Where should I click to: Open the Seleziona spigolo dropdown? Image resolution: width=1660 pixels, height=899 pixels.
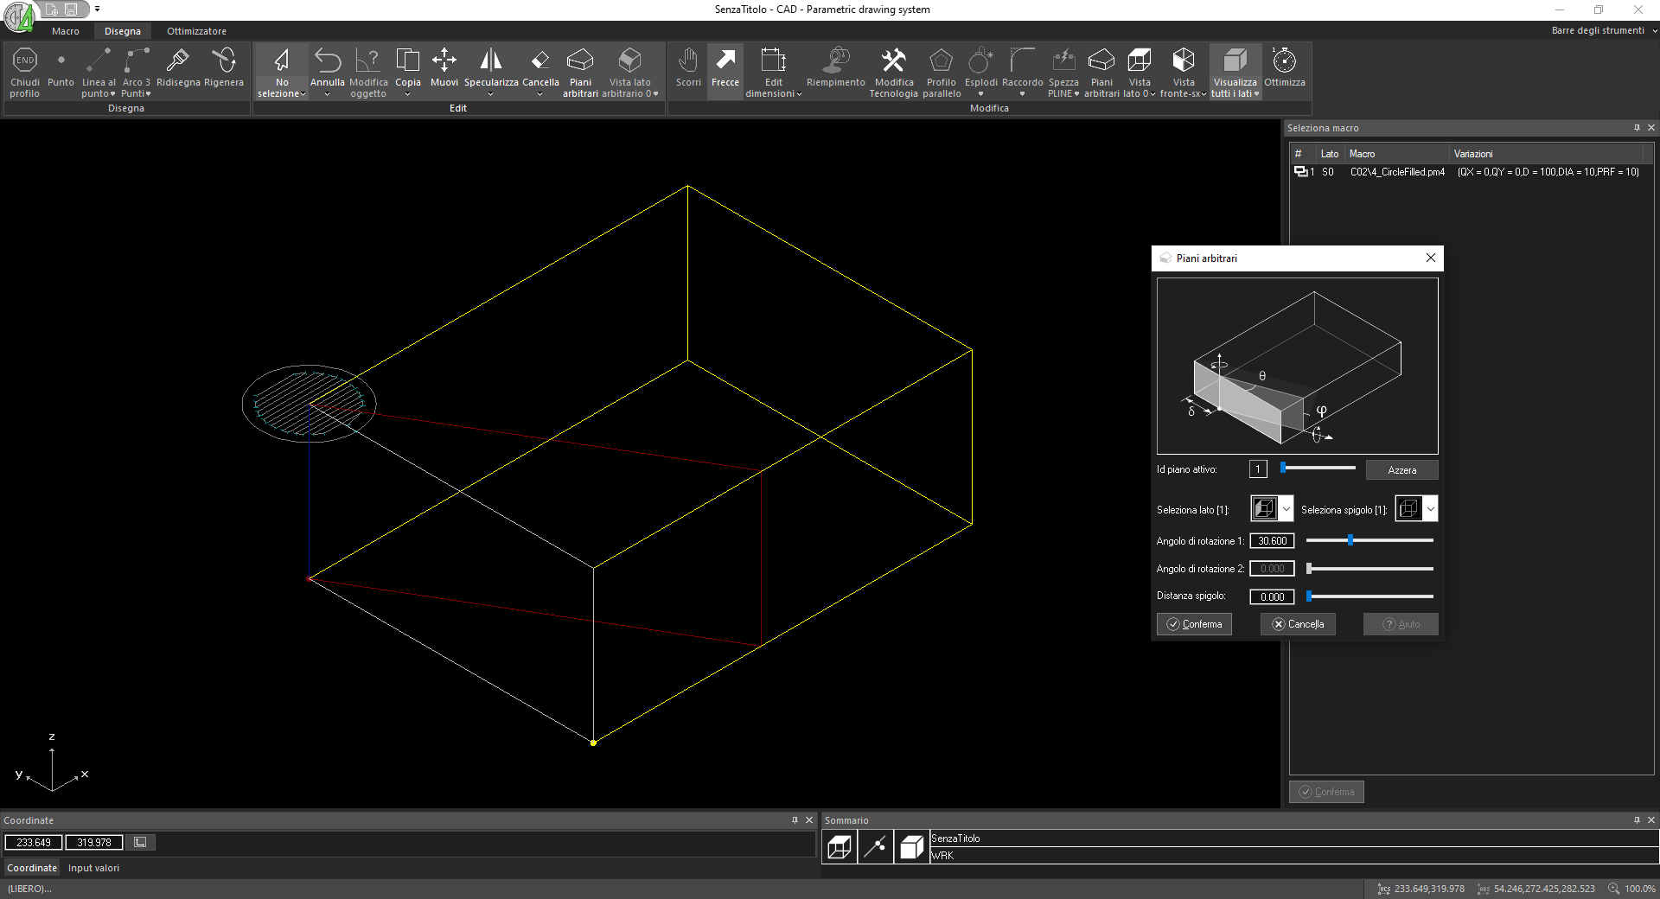[1431, 509]
